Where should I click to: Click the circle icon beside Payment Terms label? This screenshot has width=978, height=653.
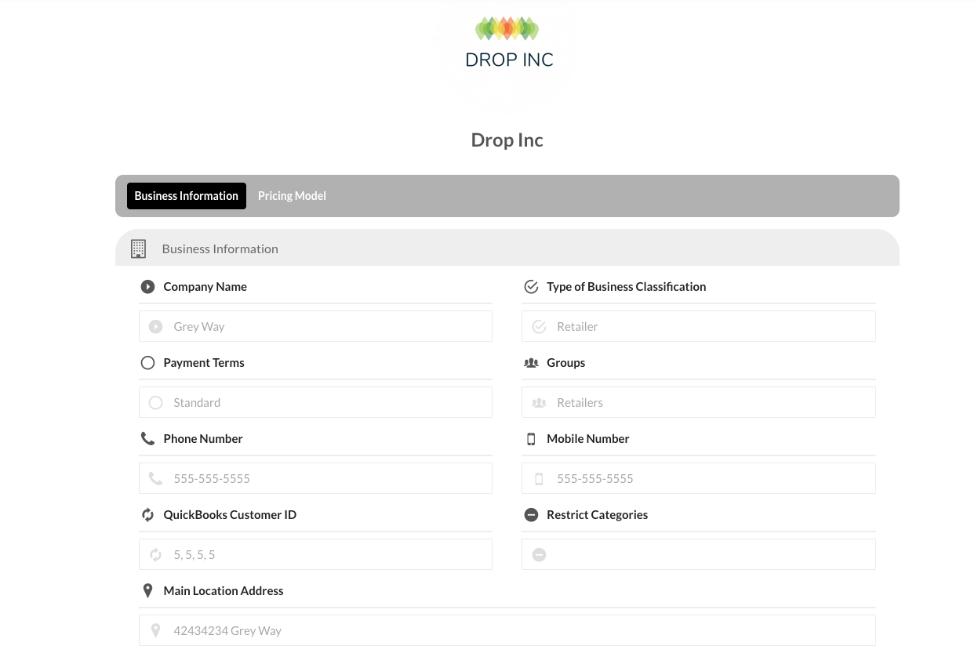point(147,363)
